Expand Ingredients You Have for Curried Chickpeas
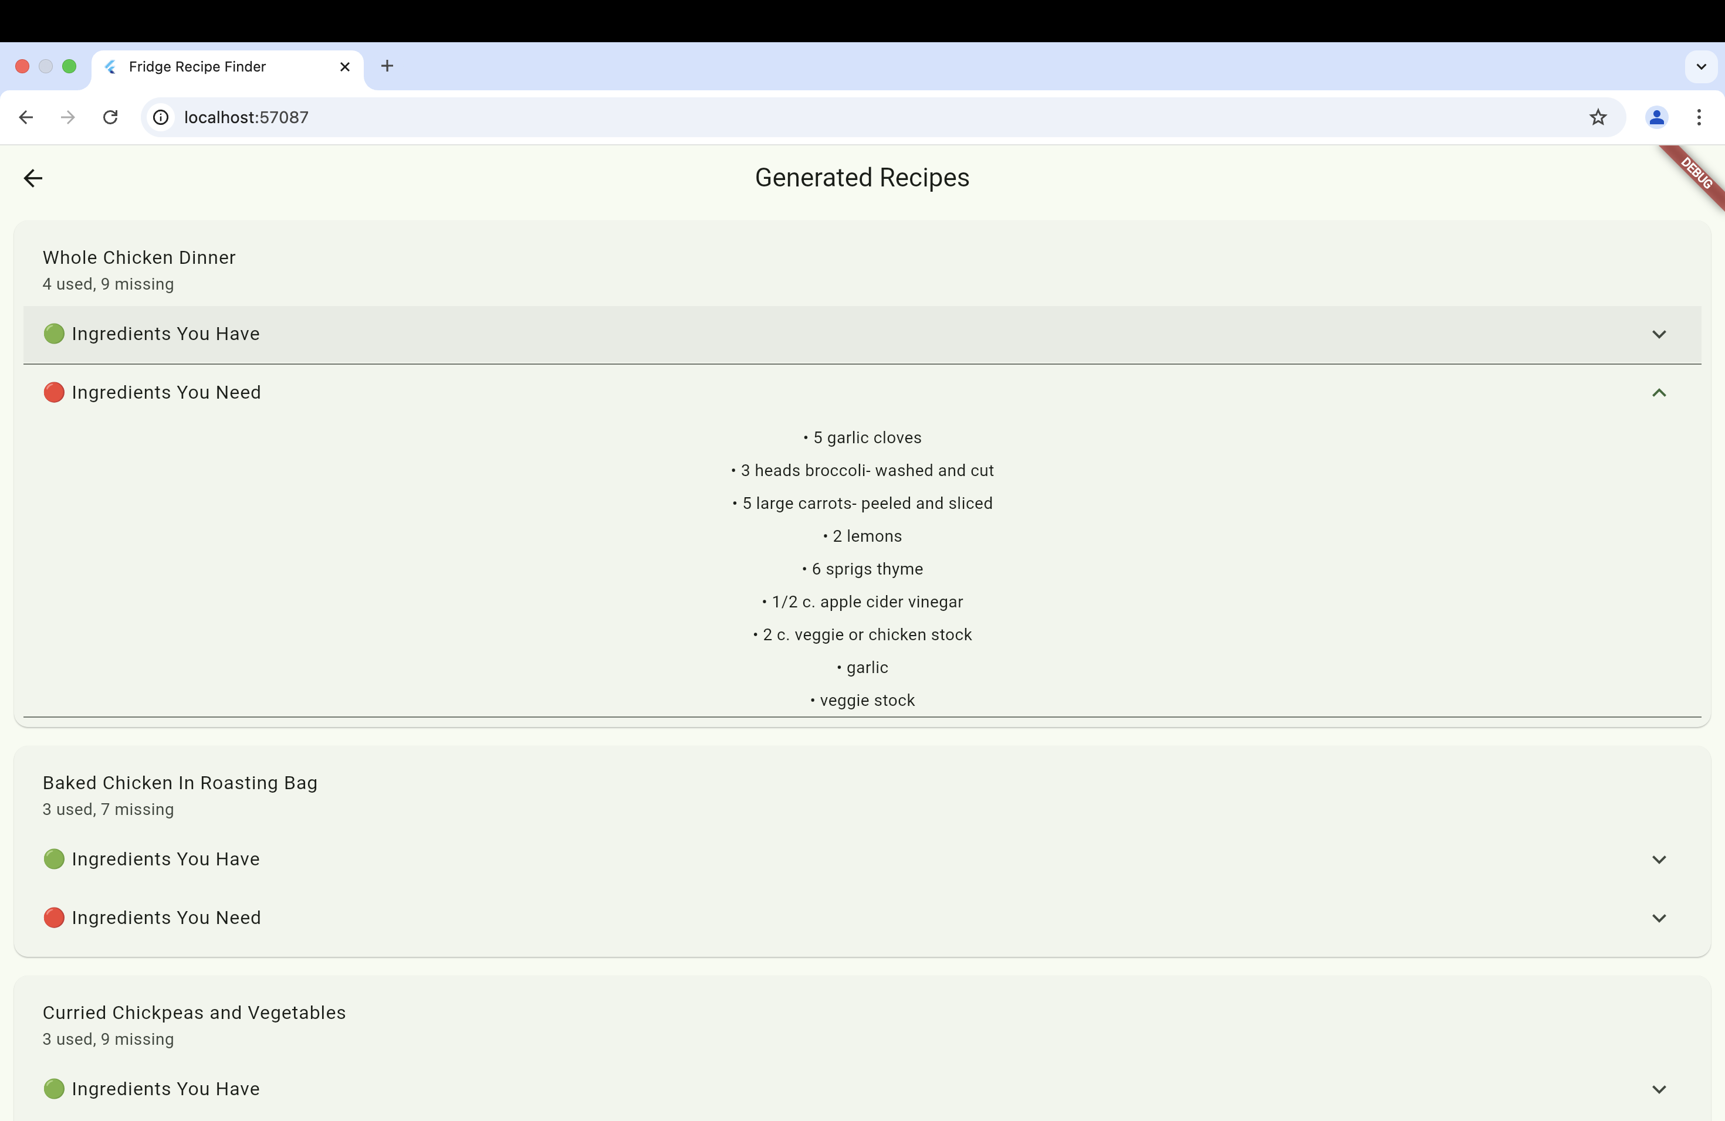Image resolution: width=1725 pixels, height=1121 pixels. click(1658, 1089)
